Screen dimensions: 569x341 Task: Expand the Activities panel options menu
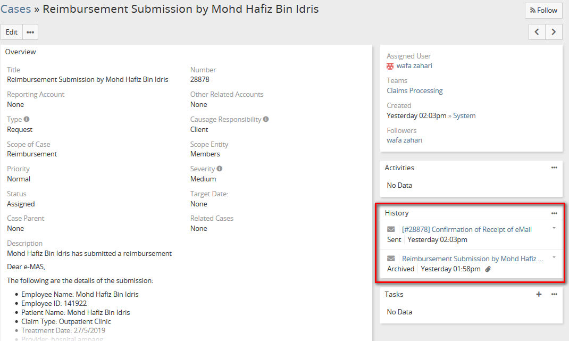[554, 168]
